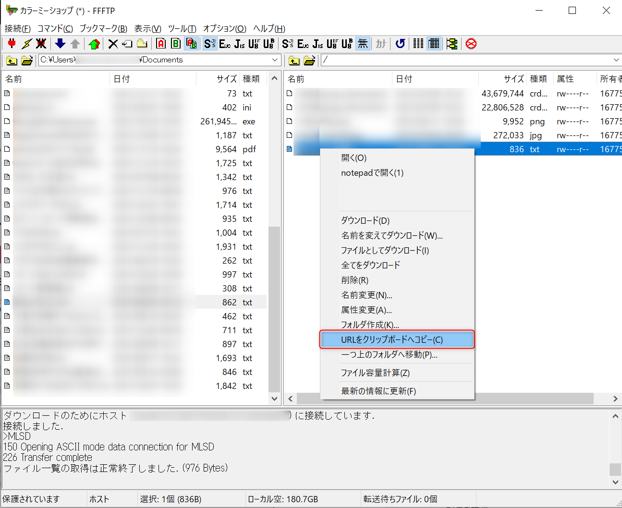This screenshot has width=622, height=508.
Task: Disconnect using the broken-plug toolbar icon
Action: coord(41,44)
